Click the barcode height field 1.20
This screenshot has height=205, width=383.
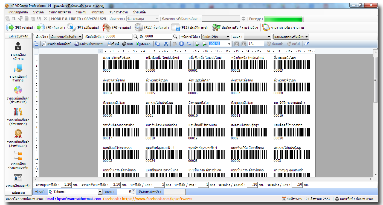click(66, 185)
